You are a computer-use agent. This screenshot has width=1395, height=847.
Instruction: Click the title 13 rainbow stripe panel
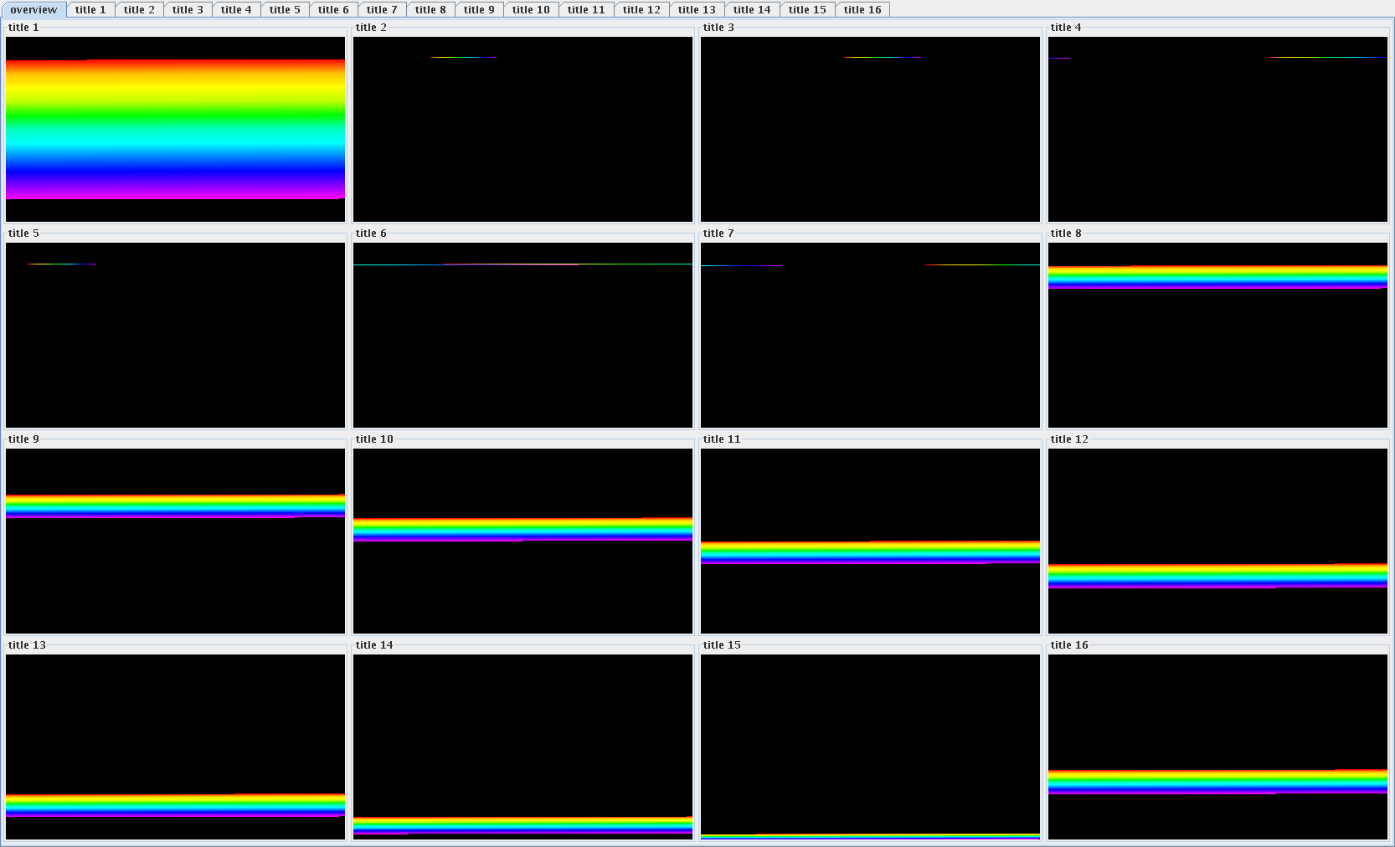click(x=175, y=747)
